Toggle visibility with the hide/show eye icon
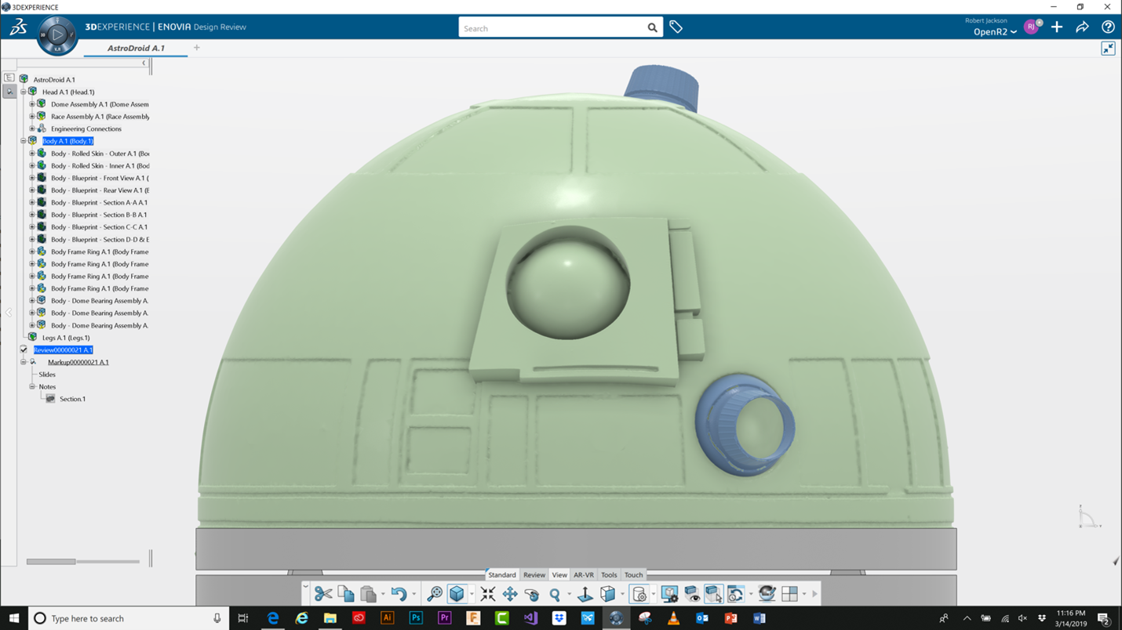 (x=692, y=593)
